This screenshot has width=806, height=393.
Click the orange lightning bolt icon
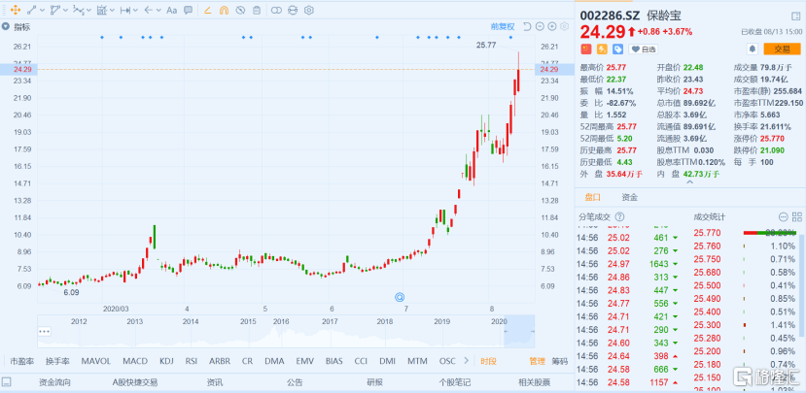pyautogui.click(x=602, y=49)
